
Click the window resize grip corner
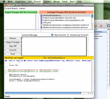(x=93, y=97)
